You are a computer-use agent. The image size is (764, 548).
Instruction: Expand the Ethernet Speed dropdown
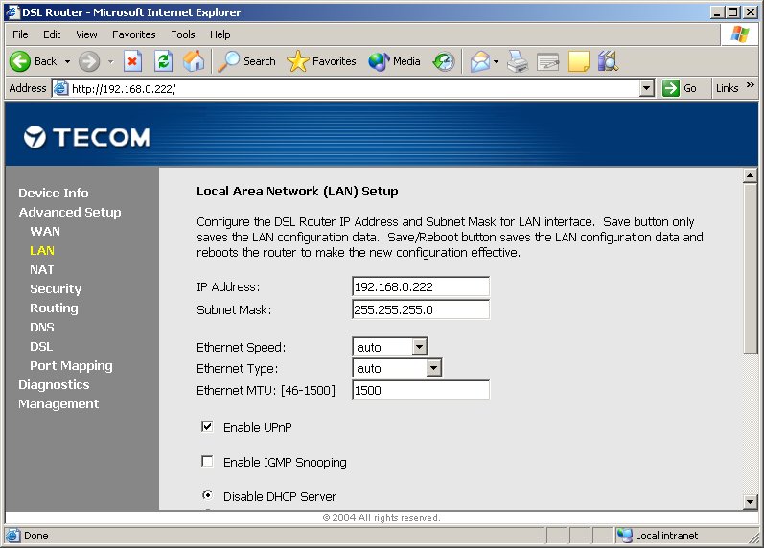pos(419,347)
